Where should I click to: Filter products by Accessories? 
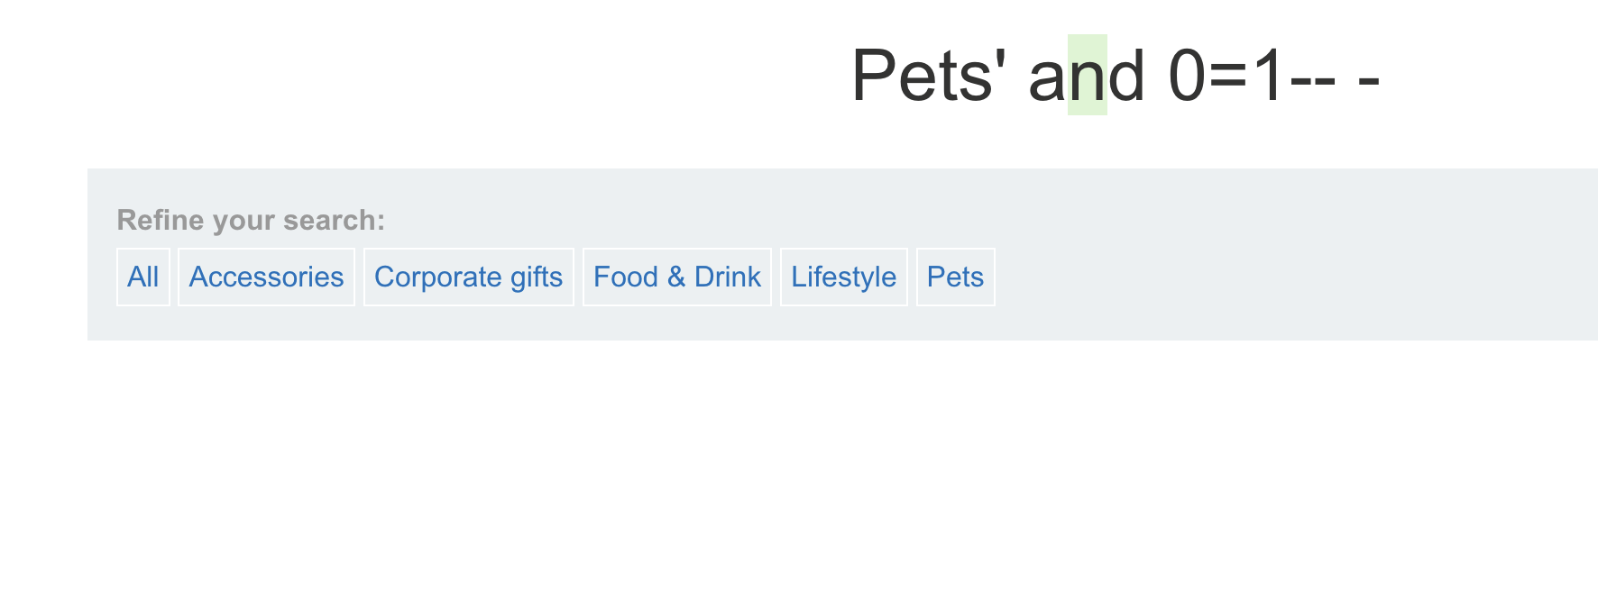tap(266, 277)
